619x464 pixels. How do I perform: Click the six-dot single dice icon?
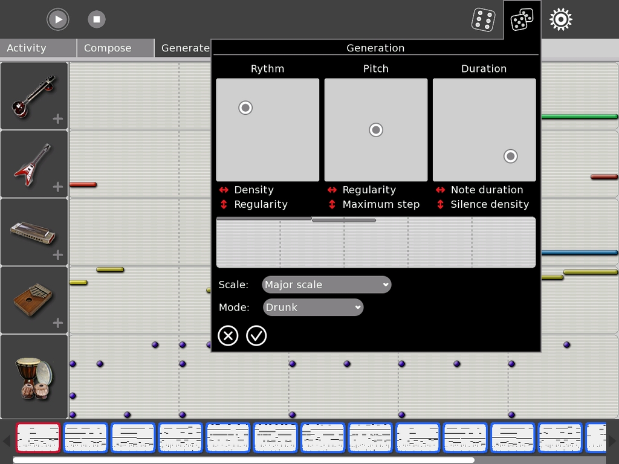(483, 20)
